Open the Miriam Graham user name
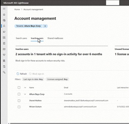129x124 pixels. 35,107
